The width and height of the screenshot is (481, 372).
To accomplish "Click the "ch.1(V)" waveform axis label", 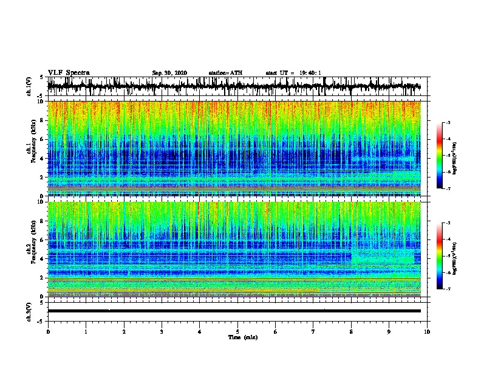I will 29,86.
